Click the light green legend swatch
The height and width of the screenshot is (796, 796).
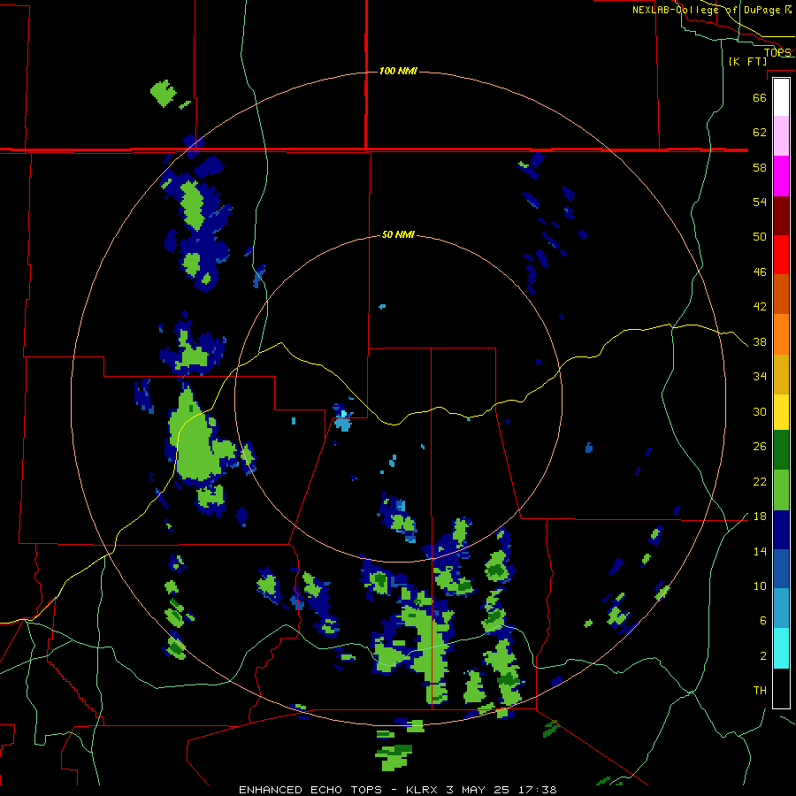781,490
